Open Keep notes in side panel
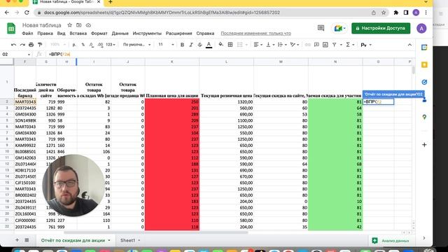448x252 pixels. (424, 65)
